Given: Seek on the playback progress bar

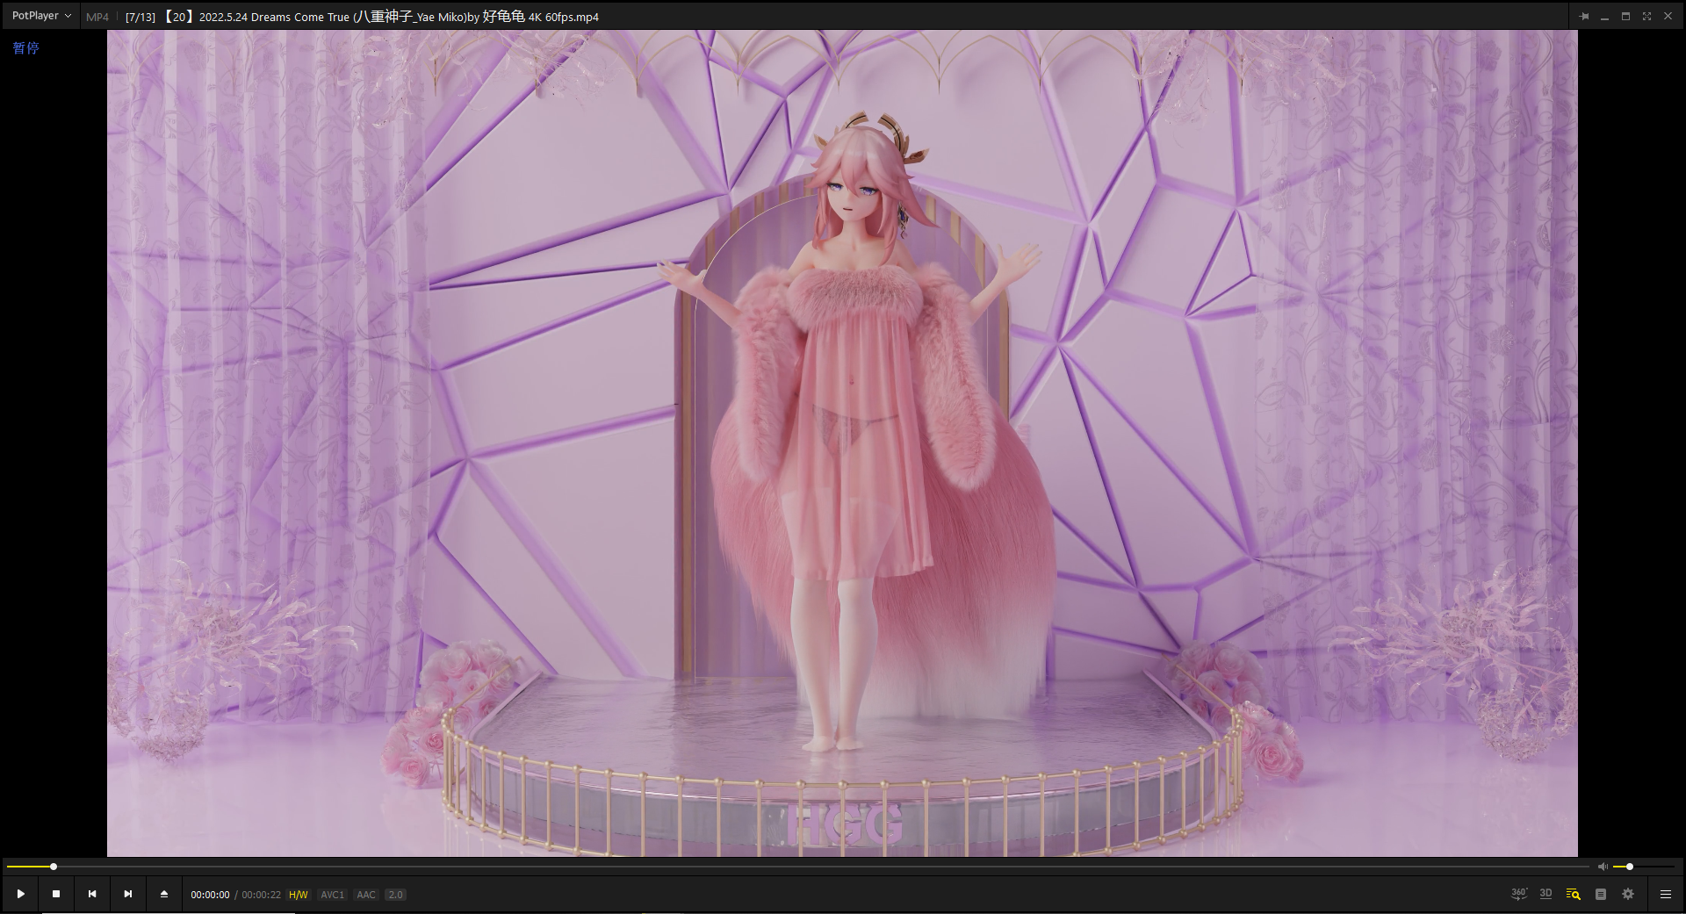Looking at the screenshot, I should click(797, 867).
